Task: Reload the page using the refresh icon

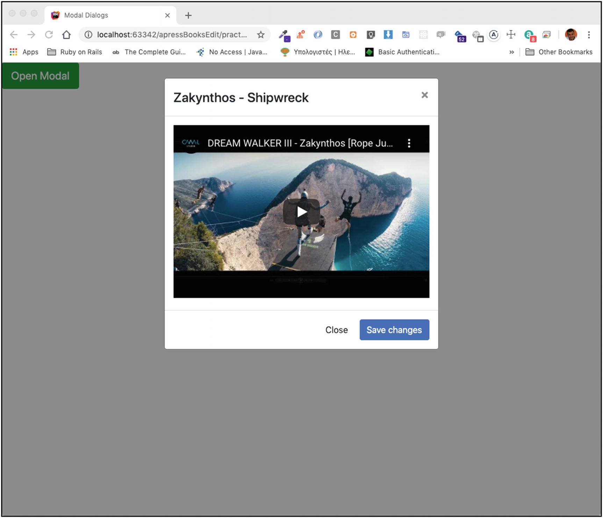Action: pos(49,35)
